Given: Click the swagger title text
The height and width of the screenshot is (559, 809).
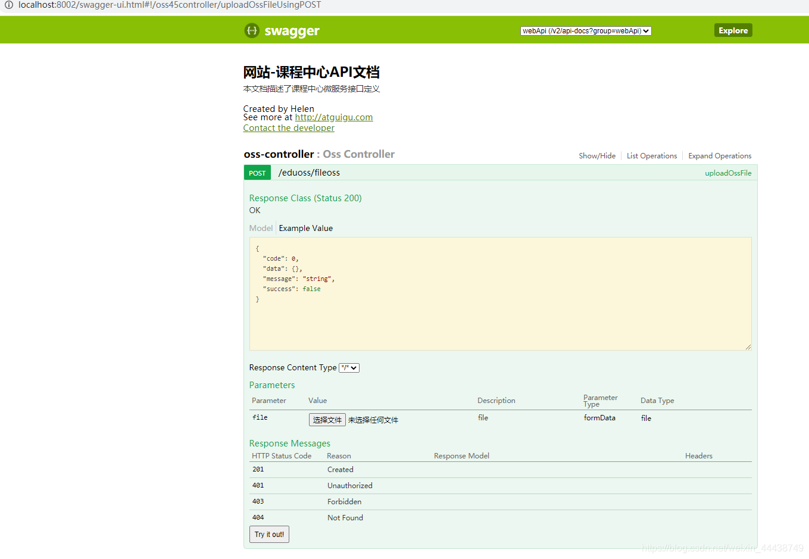Looking at the screenshot, I should pyautogui.click(x=292, y=31).
